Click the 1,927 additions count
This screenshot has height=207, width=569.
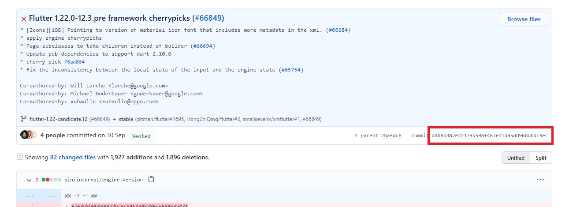coord(132,157)
